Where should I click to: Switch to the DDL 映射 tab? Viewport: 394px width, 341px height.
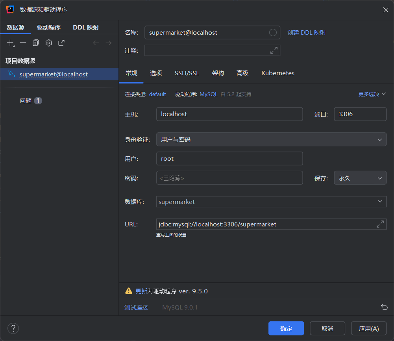click(86, 28)
